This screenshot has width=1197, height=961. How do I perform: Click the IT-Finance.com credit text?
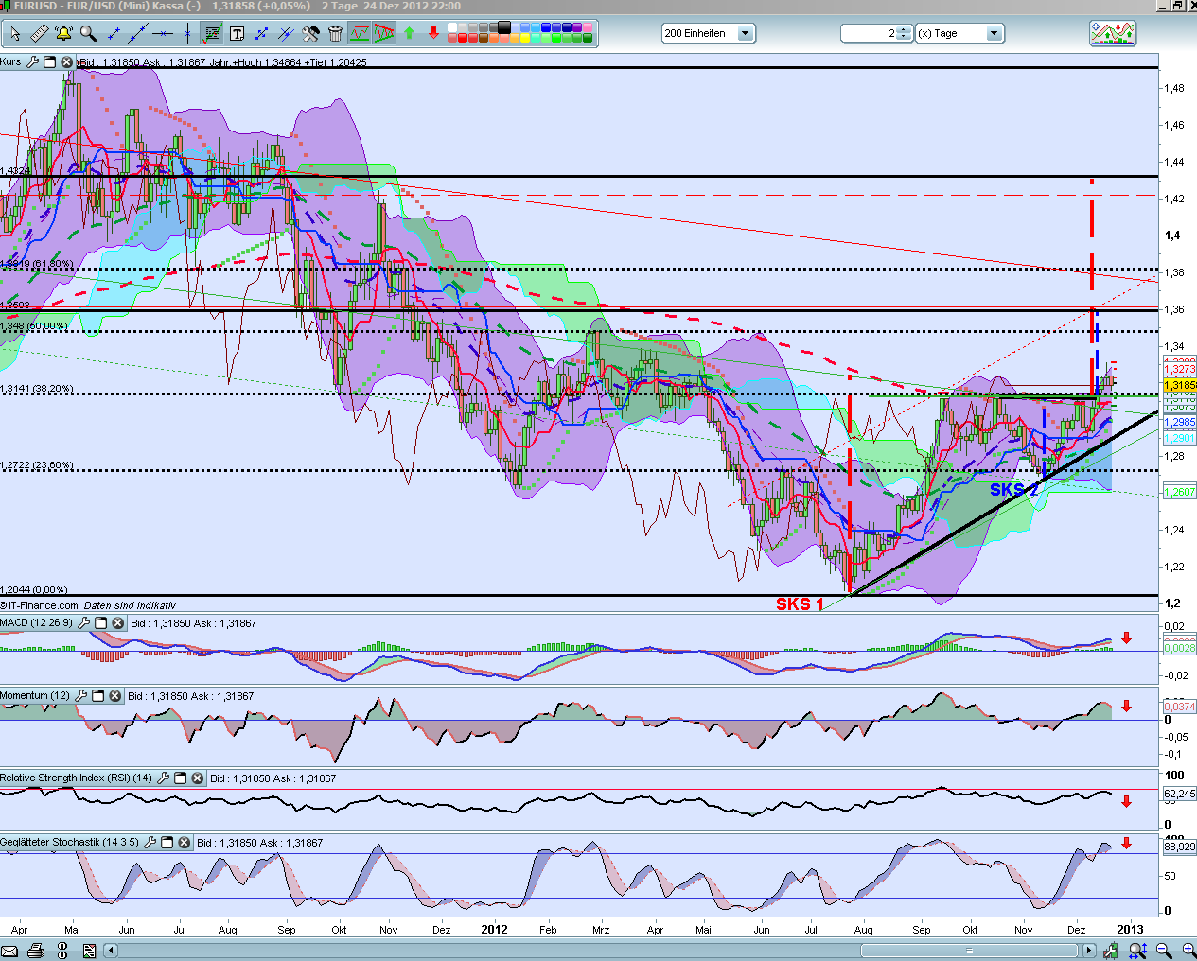tap(40, 605)
